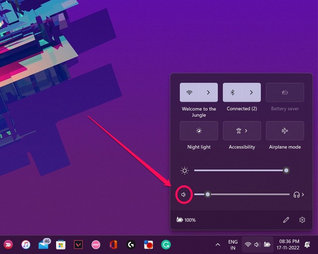This screenshot has width=318, height=254.
Task: Open the Accessibility quick settings tile
Action: 242,131
